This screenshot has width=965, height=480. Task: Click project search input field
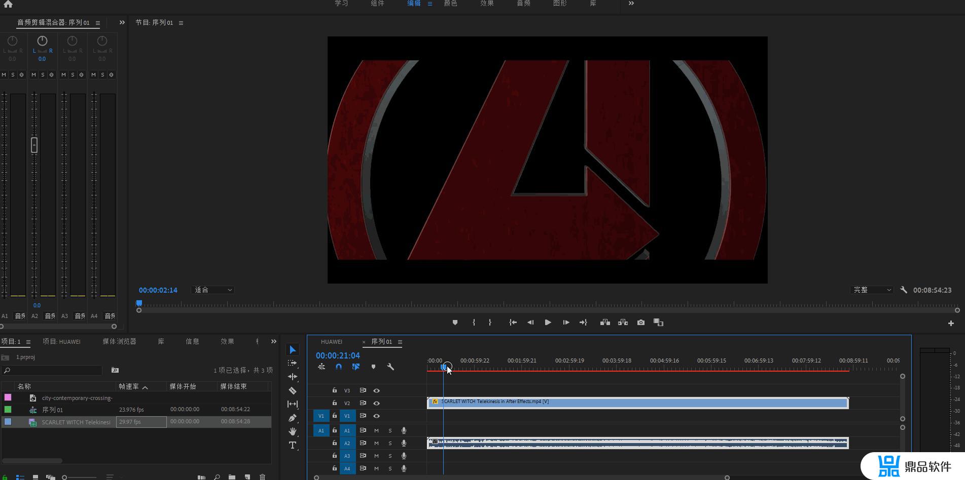click(x=53, y=370)
